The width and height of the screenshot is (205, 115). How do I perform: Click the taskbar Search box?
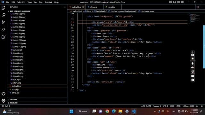83,111
